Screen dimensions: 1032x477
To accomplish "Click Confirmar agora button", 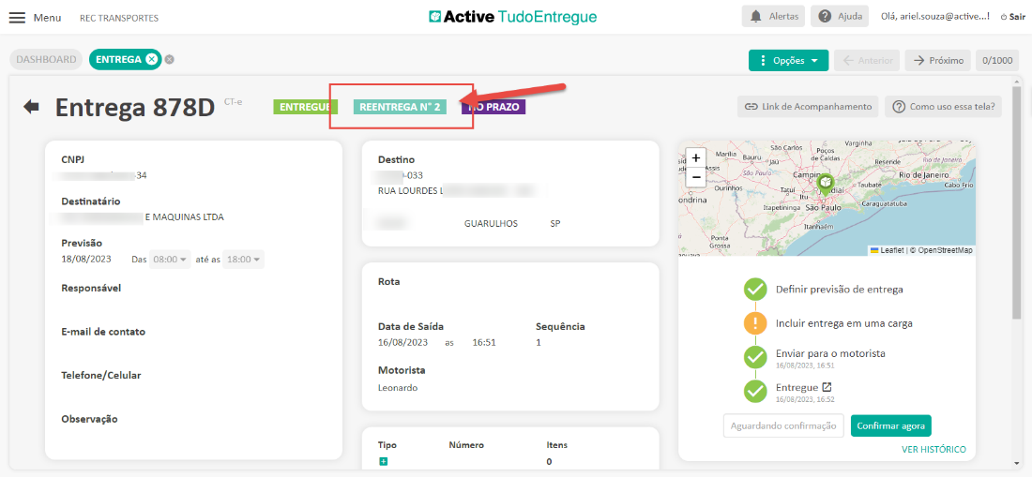I will 891,425.
